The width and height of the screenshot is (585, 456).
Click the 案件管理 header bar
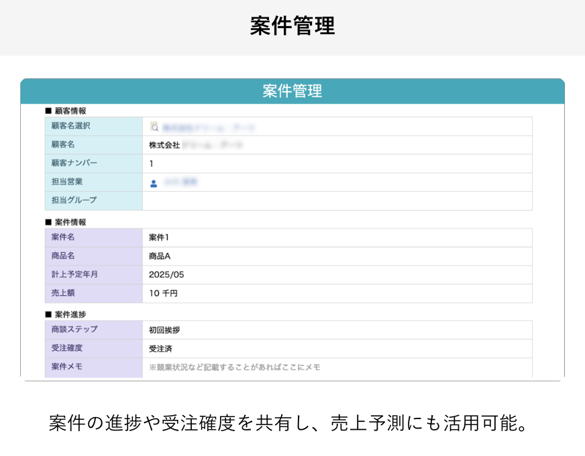(292, 91)
